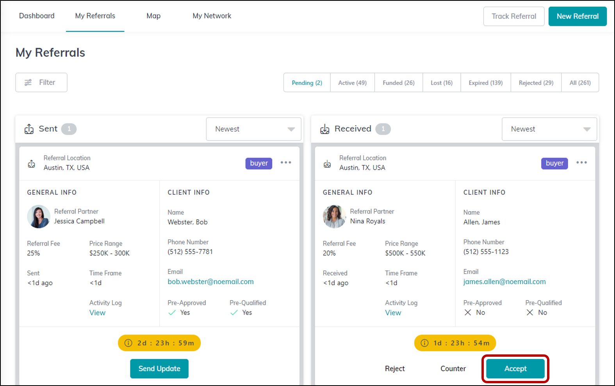Go to the Dashboard tab
This screenshot has height=386, width=615.
pos(37,16)
